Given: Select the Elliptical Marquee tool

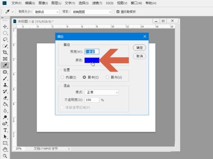Looking at the screenshot, I should click(x=5, y=33).
